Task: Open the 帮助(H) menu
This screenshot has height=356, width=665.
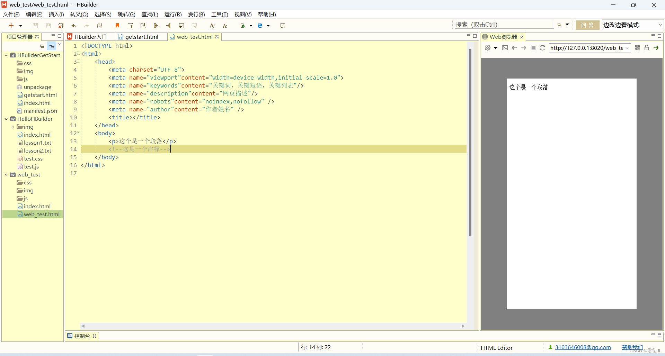Action: 267,15
